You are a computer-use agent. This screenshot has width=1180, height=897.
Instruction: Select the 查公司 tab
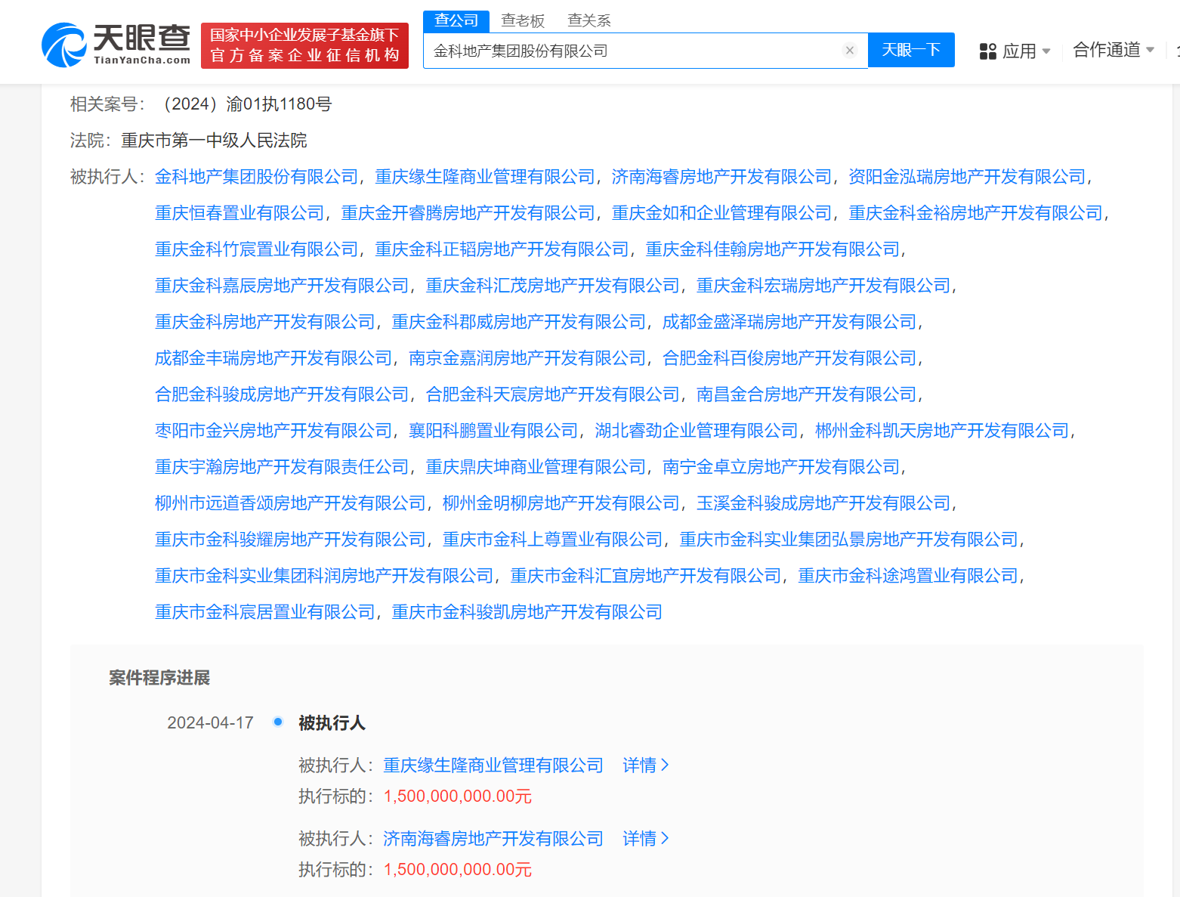pos(456,20)
